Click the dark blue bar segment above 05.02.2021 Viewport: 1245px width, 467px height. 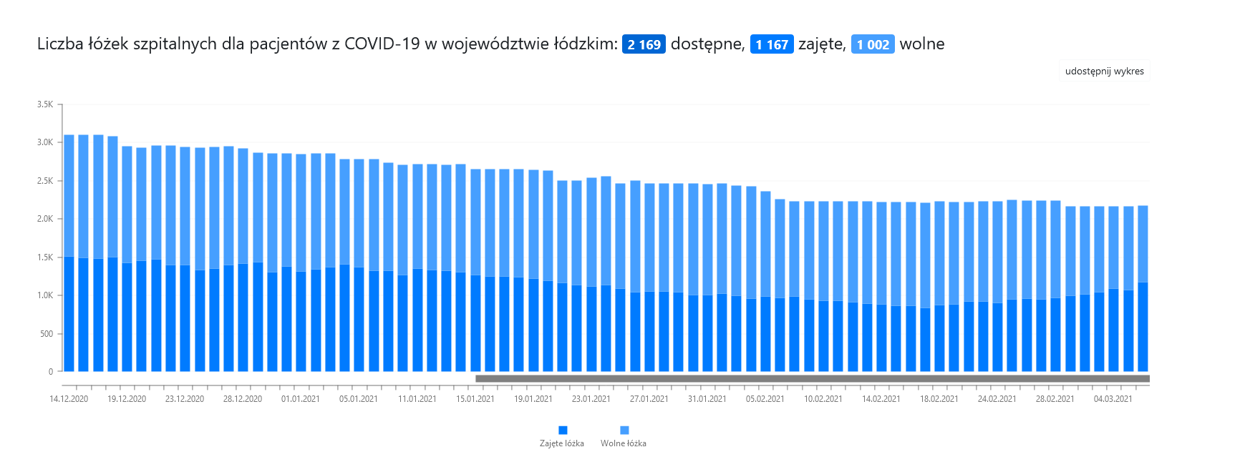pos(765,334)
